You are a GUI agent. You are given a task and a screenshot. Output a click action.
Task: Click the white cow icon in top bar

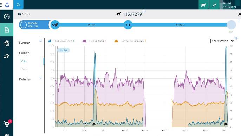pos(203,5)
